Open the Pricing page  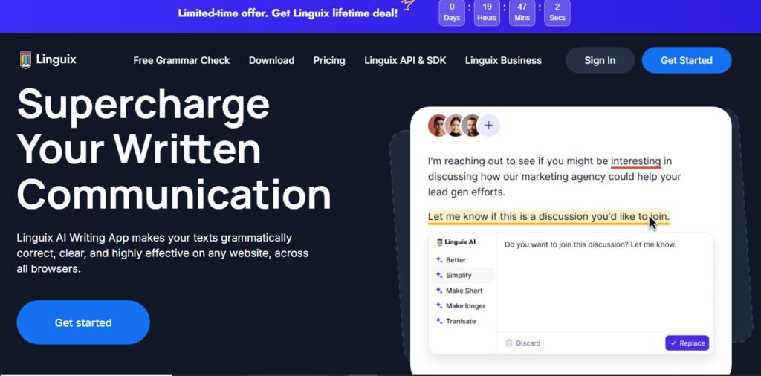click(329, 61)
